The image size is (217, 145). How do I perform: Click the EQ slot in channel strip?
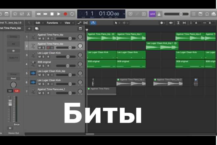pyautogui.click(x=13, y=44)
